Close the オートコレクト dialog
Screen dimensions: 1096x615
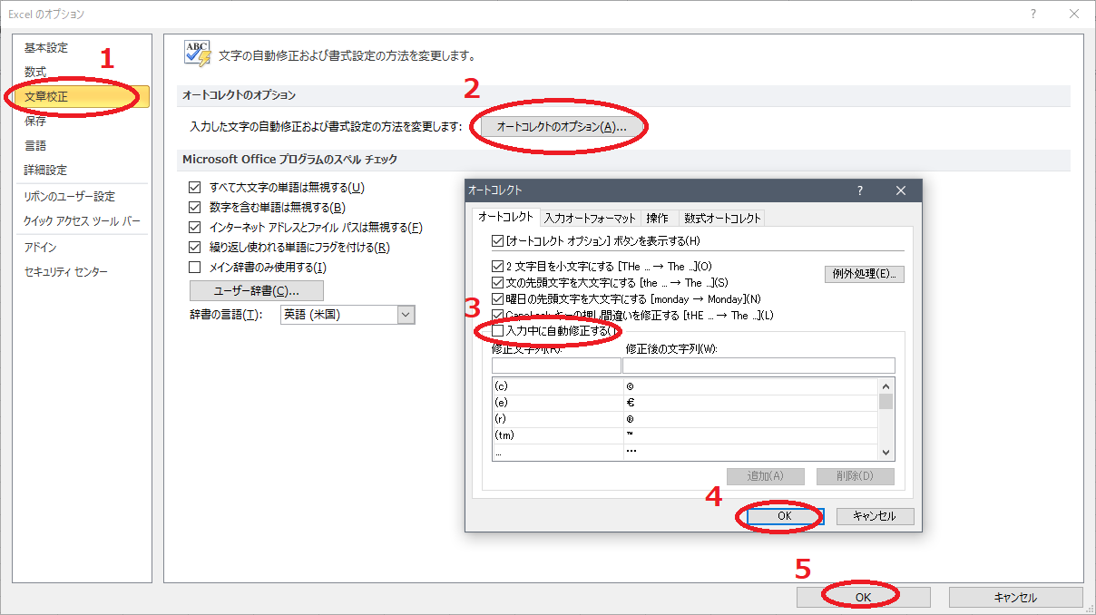tap(901, 190)
